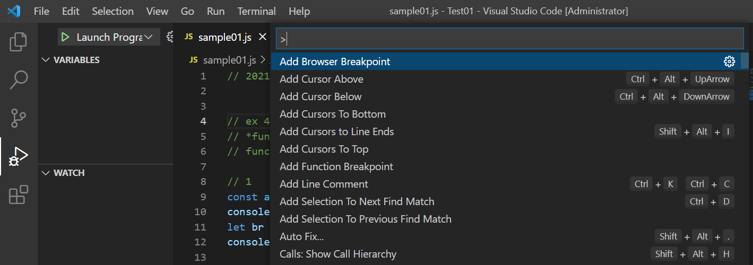Configure keybinding gear for Add Browser Breakpoint

pos(729,61)
